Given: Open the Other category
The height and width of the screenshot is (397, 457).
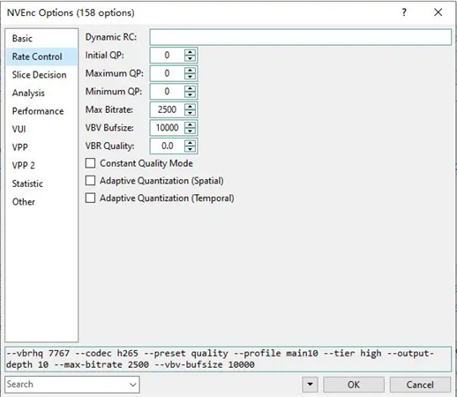Looking at the screenshot, I should [41, 202].
